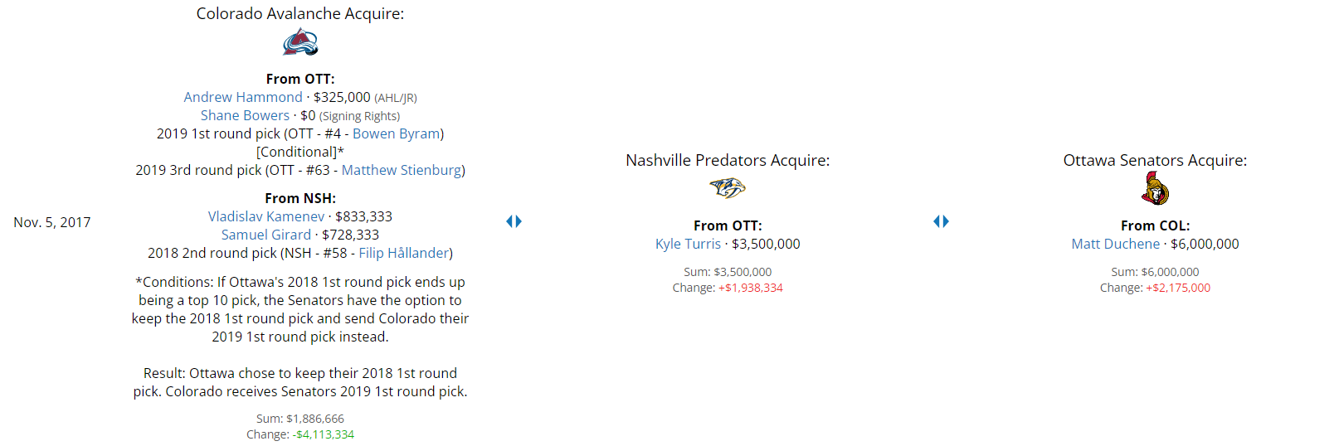The image size is (1339, 446).
Task: Follow the Bowen Byram draft pick link
Action: (396, 134)
